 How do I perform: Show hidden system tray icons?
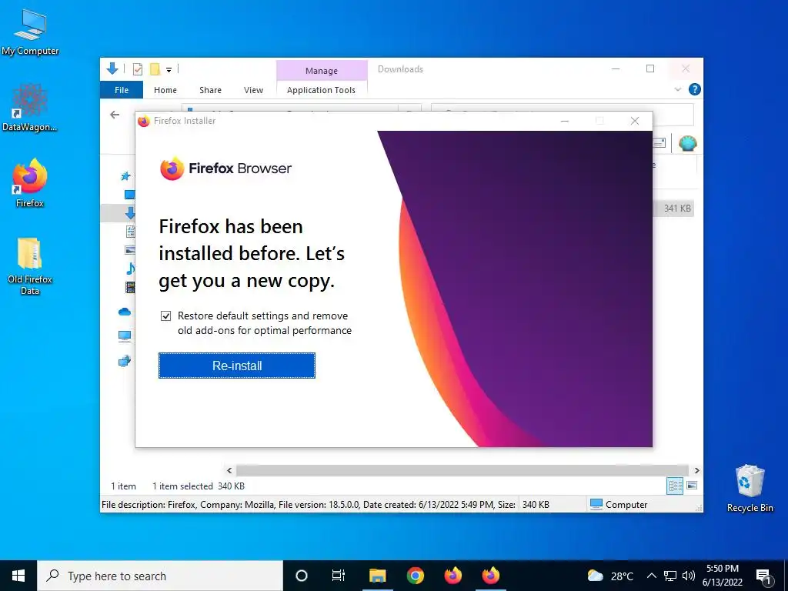651,576
